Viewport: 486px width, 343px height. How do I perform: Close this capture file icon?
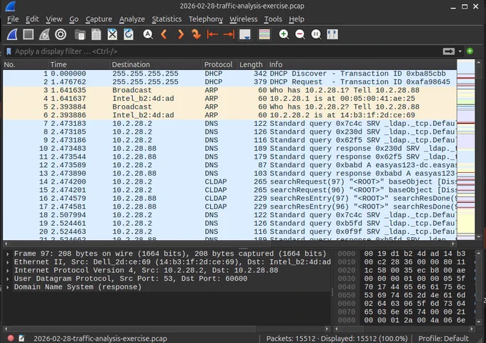tap(112, 34)
